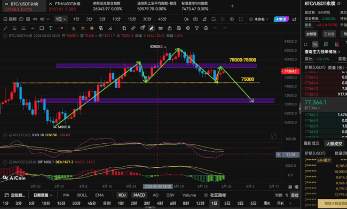
Task: Switch to the highlighted order book view icon
Action: (315, 44)
